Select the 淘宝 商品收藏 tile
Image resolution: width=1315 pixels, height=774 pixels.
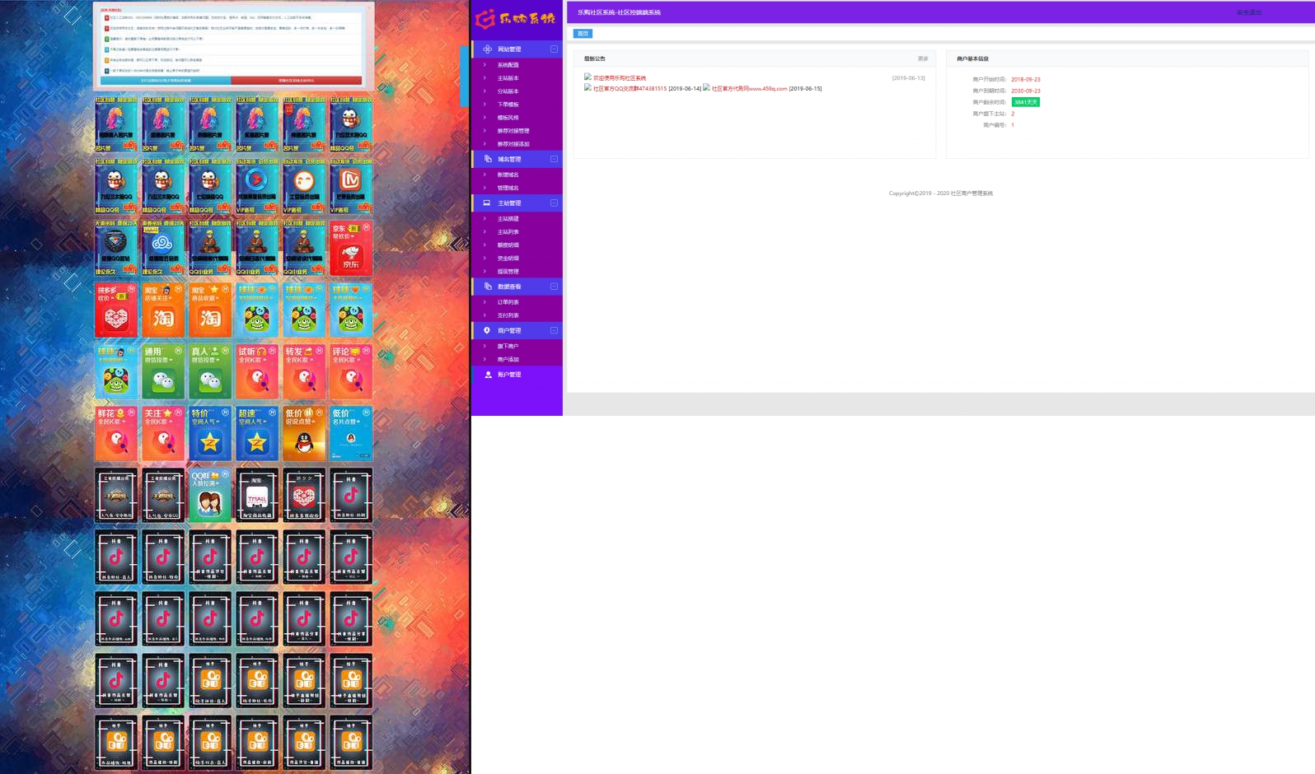(x=210, y=310)
